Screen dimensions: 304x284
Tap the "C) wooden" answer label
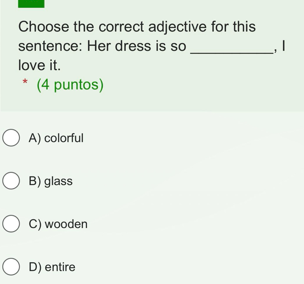coord(58,224)
